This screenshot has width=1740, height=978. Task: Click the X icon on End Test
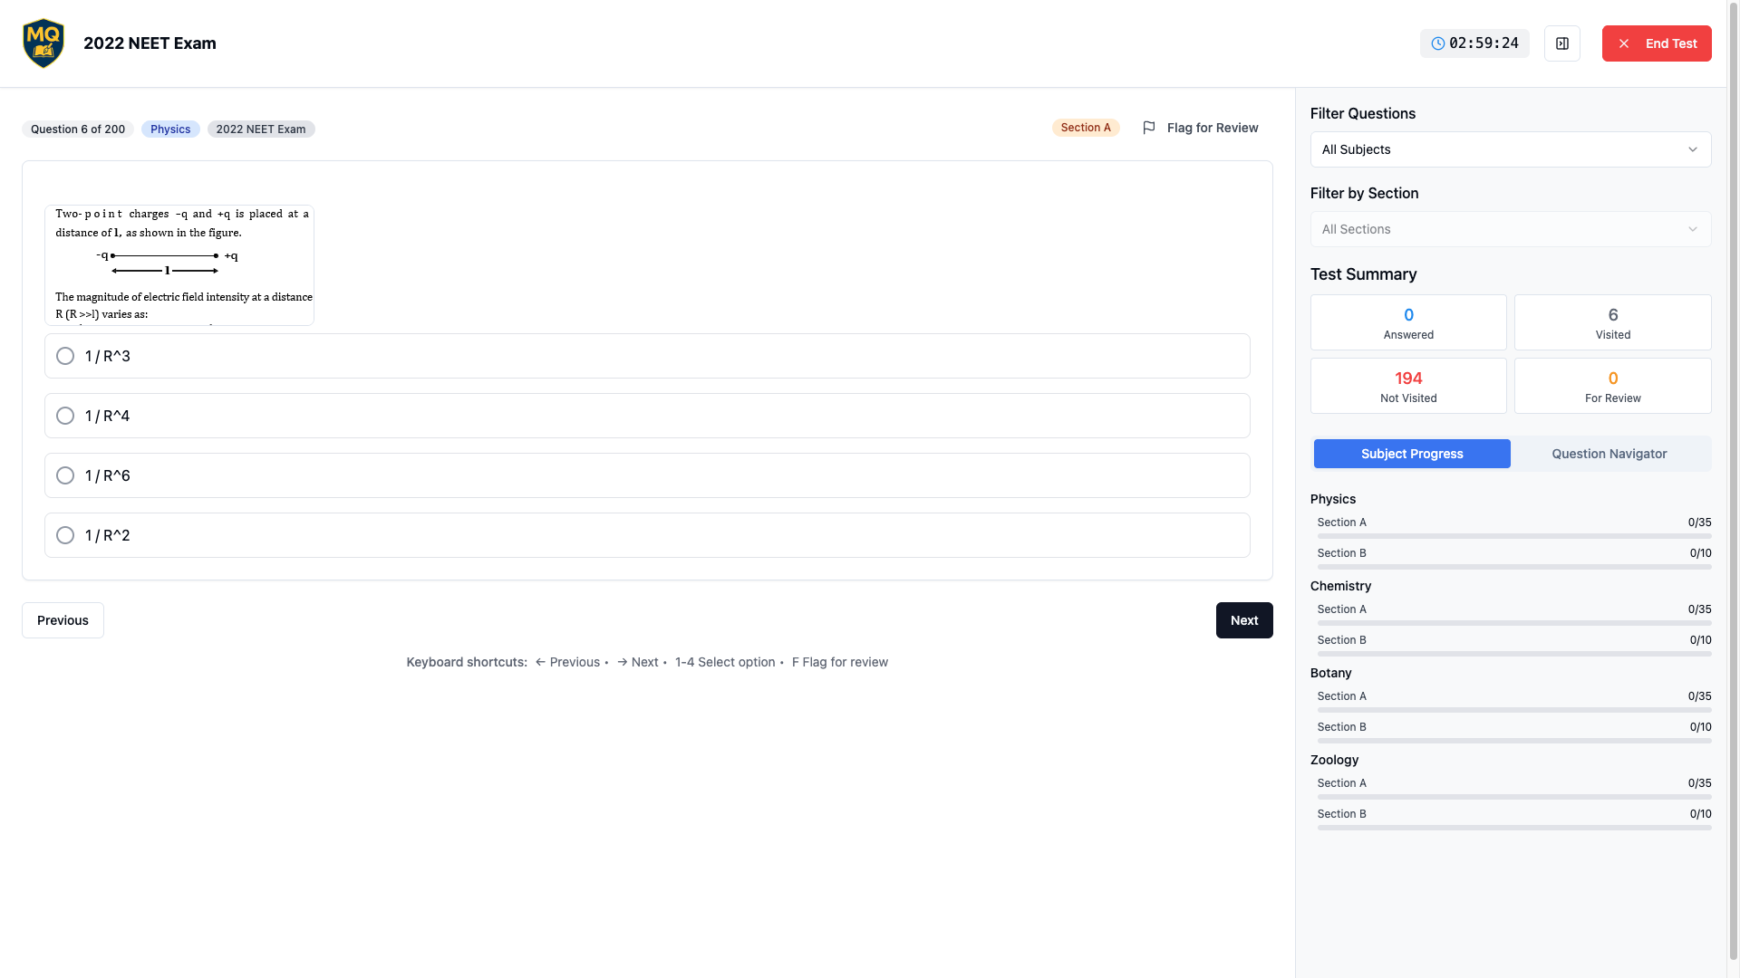[x=1624, y=43]
